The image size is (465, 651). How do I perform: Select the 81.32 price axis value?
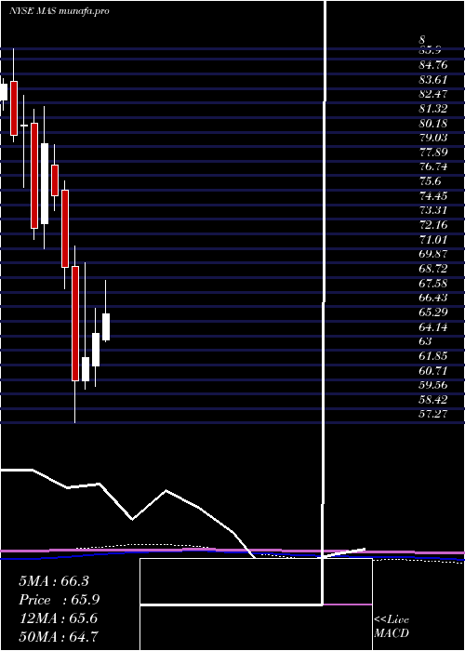[x=433, y=109]
